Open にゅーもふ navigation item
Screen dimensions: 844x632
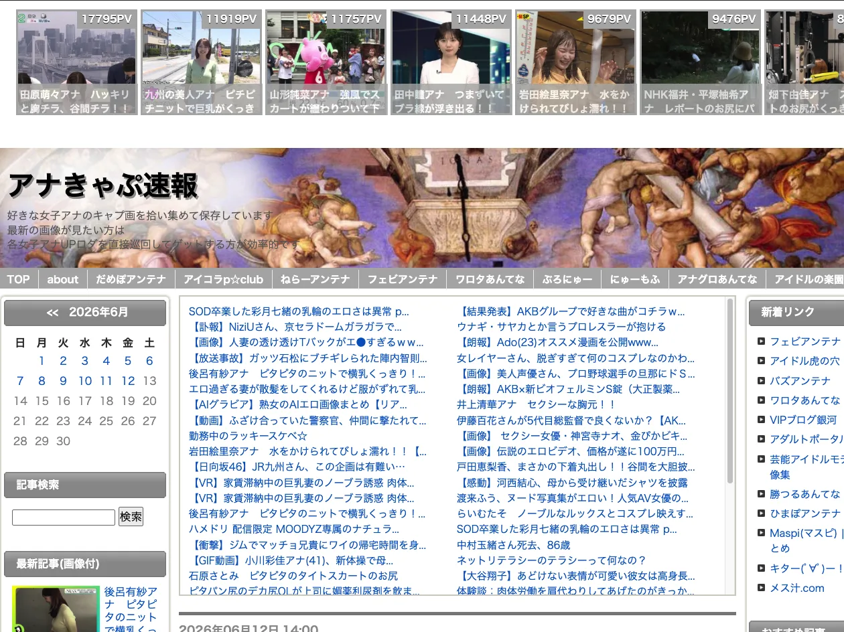pos(635,279)
